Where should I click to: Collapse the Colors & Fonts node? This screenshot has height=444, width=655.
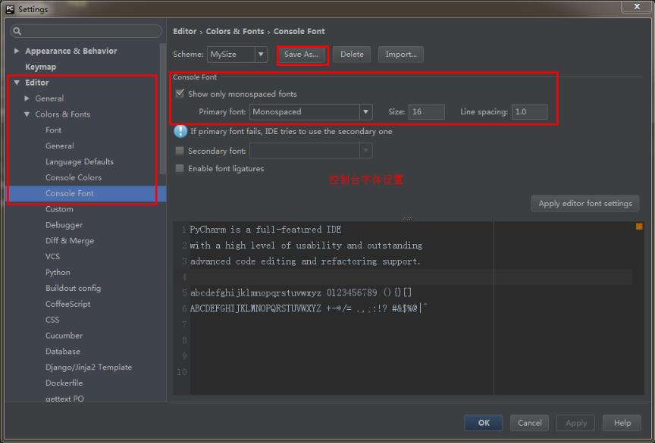pos(27,114)
